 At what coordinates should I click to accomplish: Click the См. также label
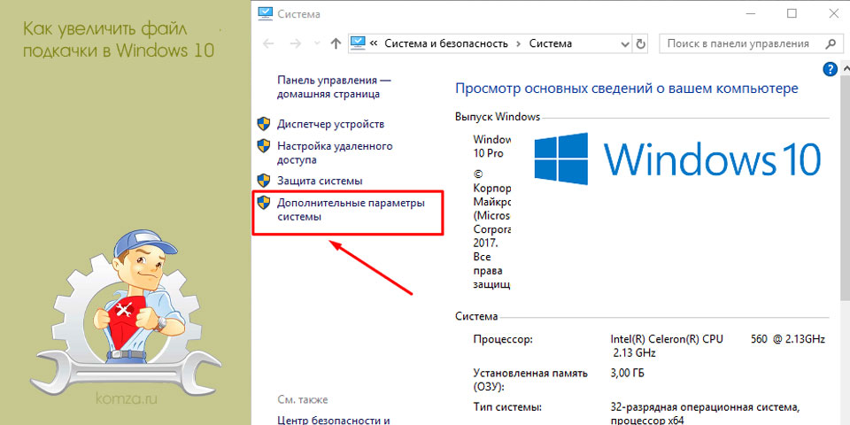coord(303,400)
